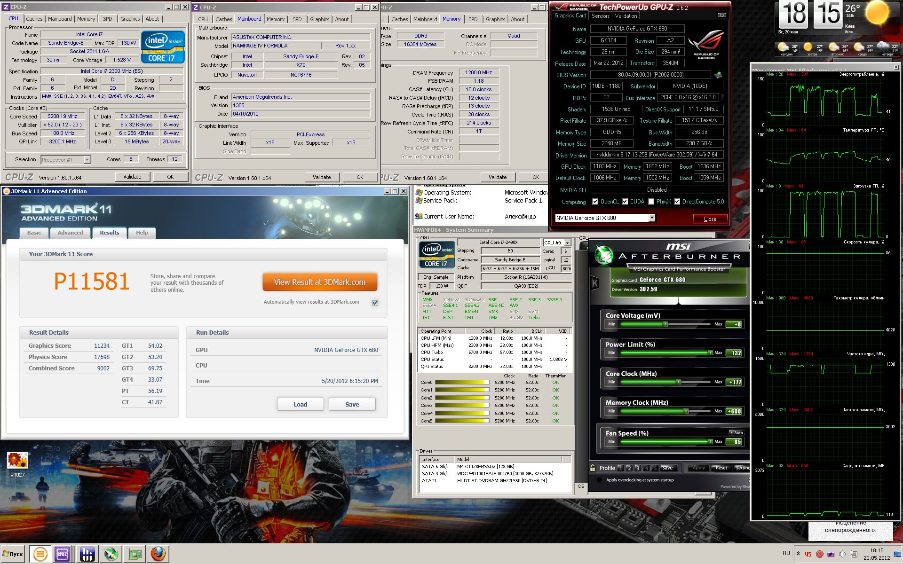Click the CPU-Z taskbar icon

(62, 554)
